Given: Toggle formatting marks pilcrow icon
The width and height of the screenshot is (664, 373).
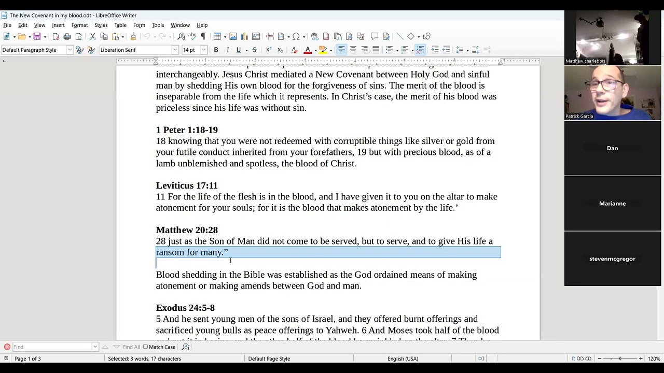Looking at the screenshot, I should pyautogui.click(x=203, y=36).
